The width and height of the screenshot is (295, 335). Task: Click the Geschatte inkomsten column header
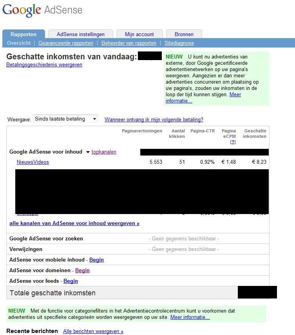(x=255, y=134)
